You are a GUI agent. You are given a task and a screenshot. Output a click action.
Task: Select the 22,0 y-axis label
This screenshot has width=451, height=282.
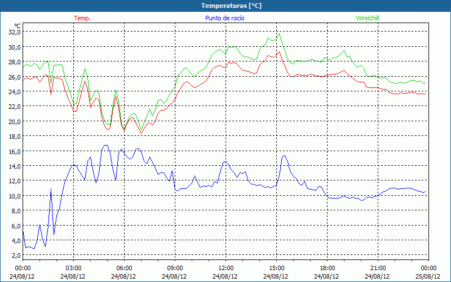click(x=15, y=107)
